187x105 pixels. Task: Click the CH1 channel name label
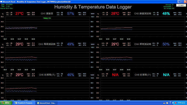(x=47, y=14)
